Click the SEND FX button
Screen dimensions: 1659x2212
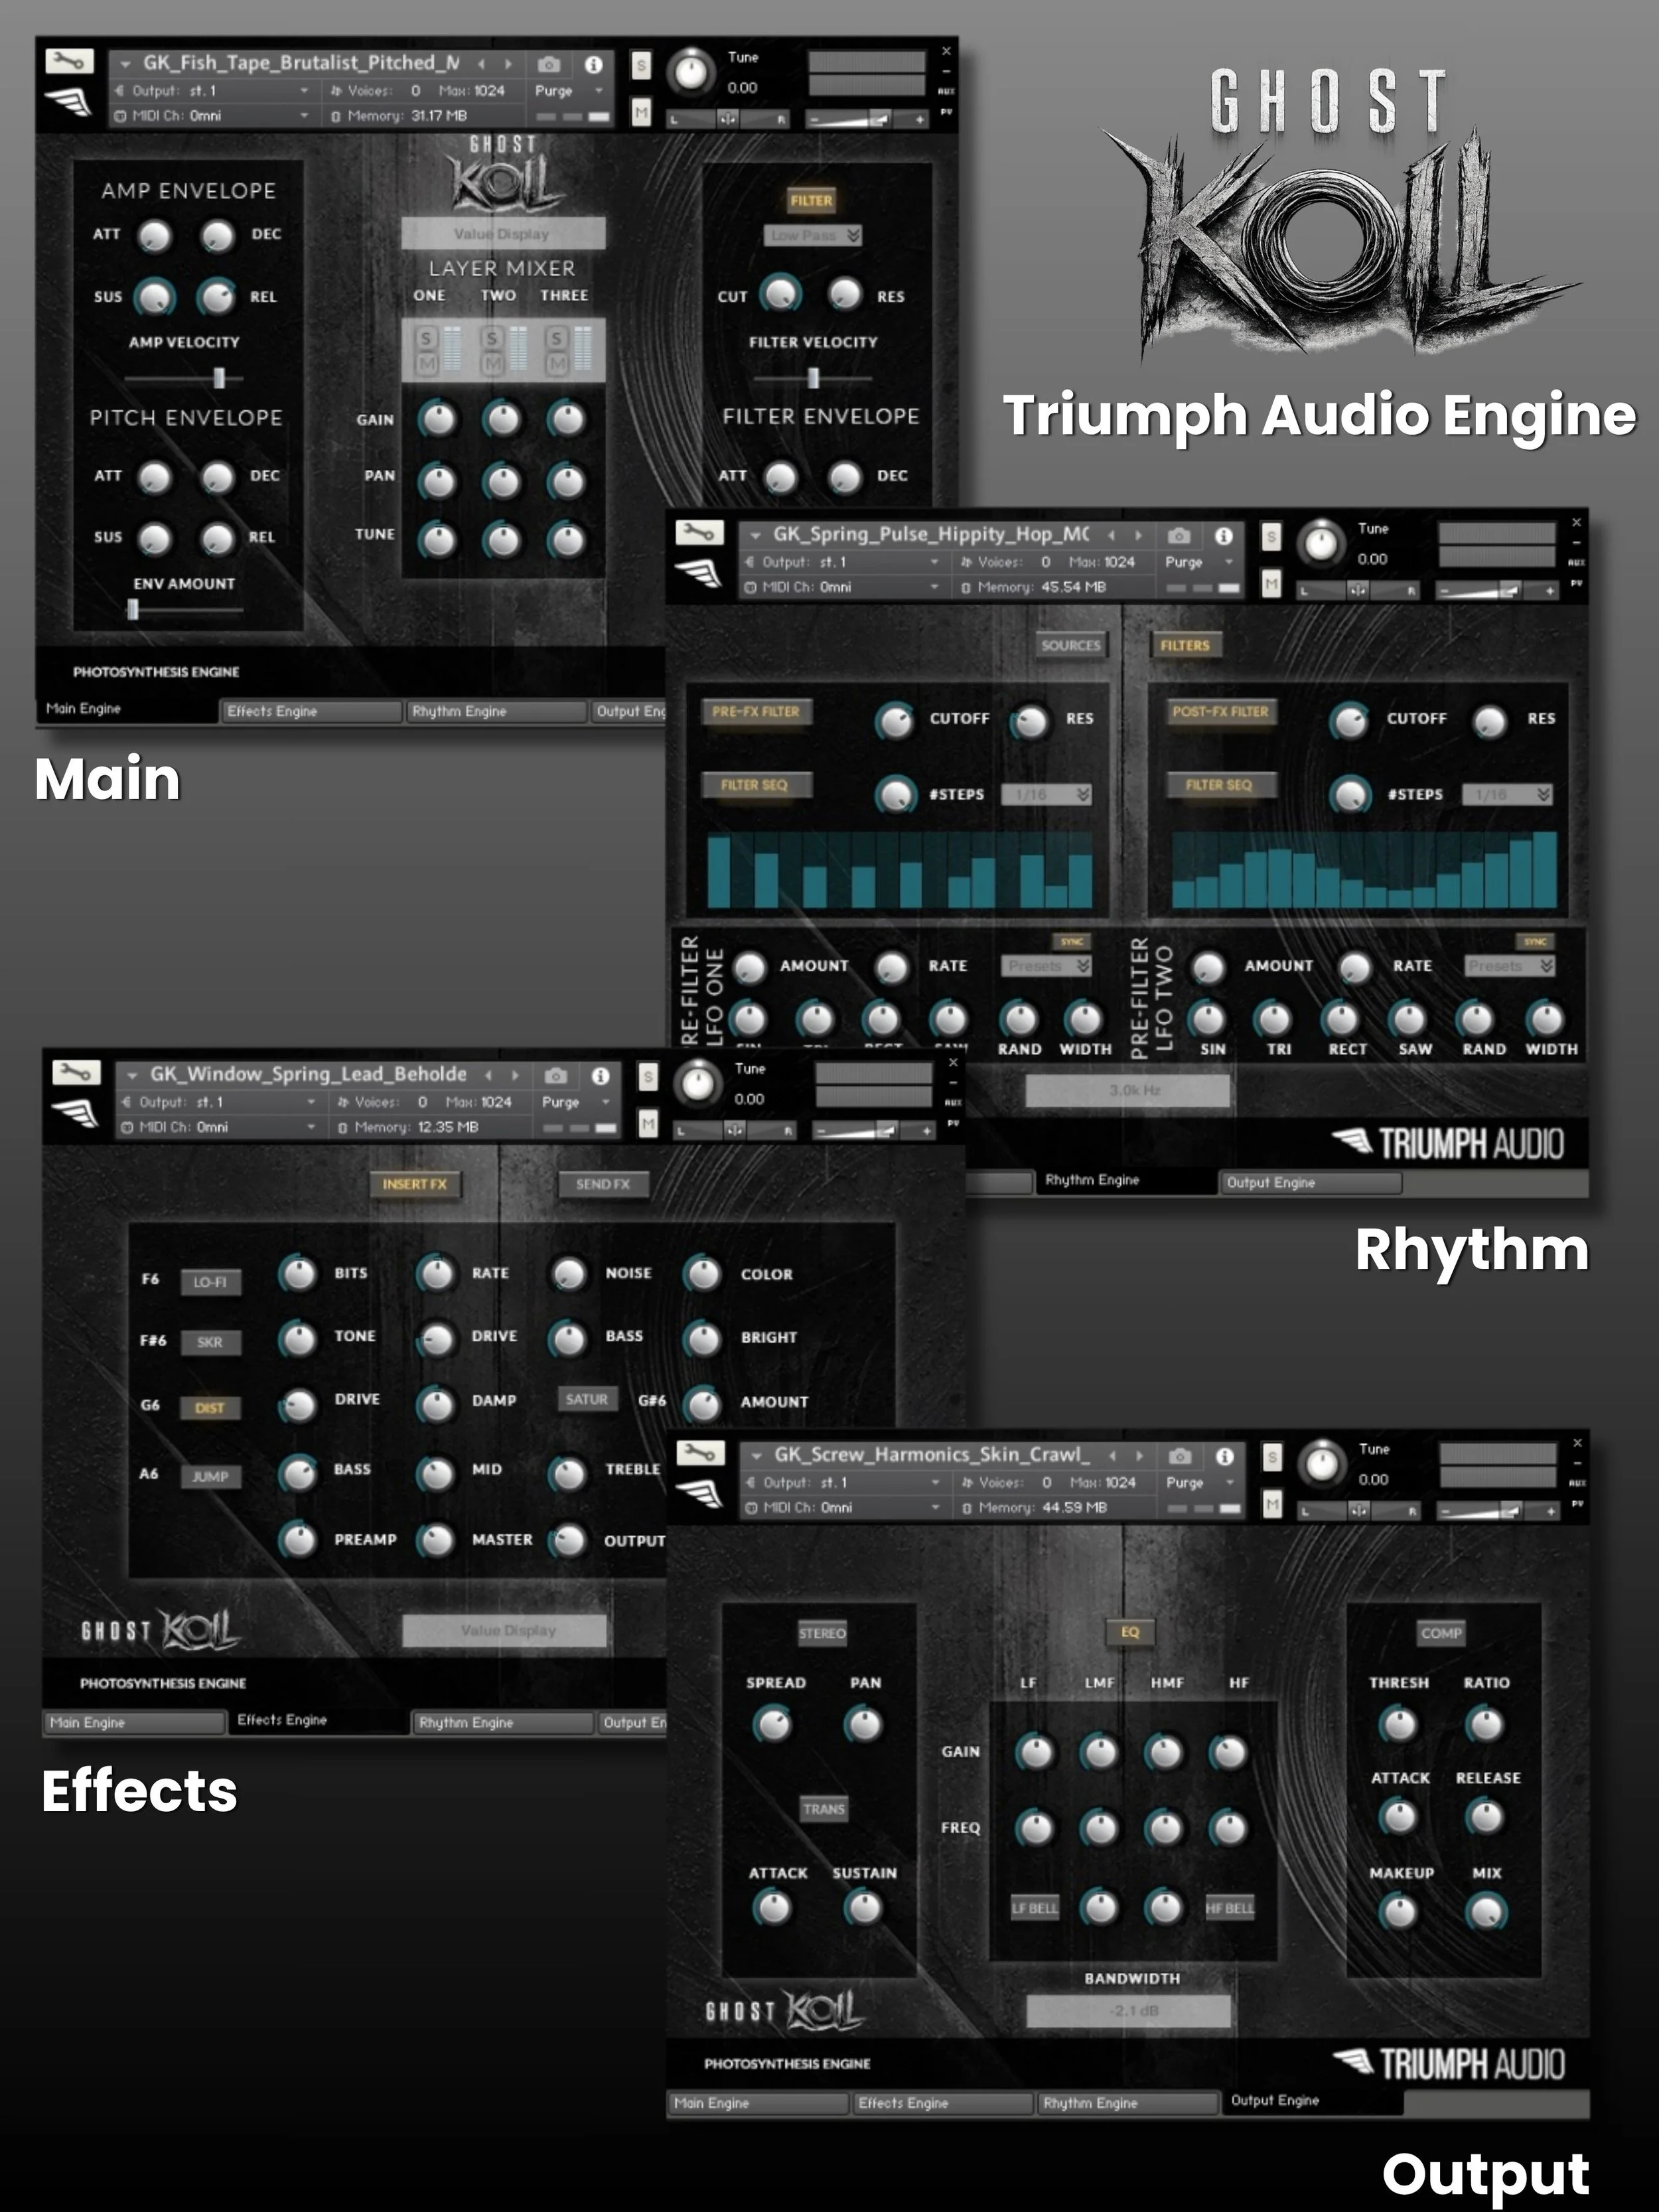(603, 1184)
